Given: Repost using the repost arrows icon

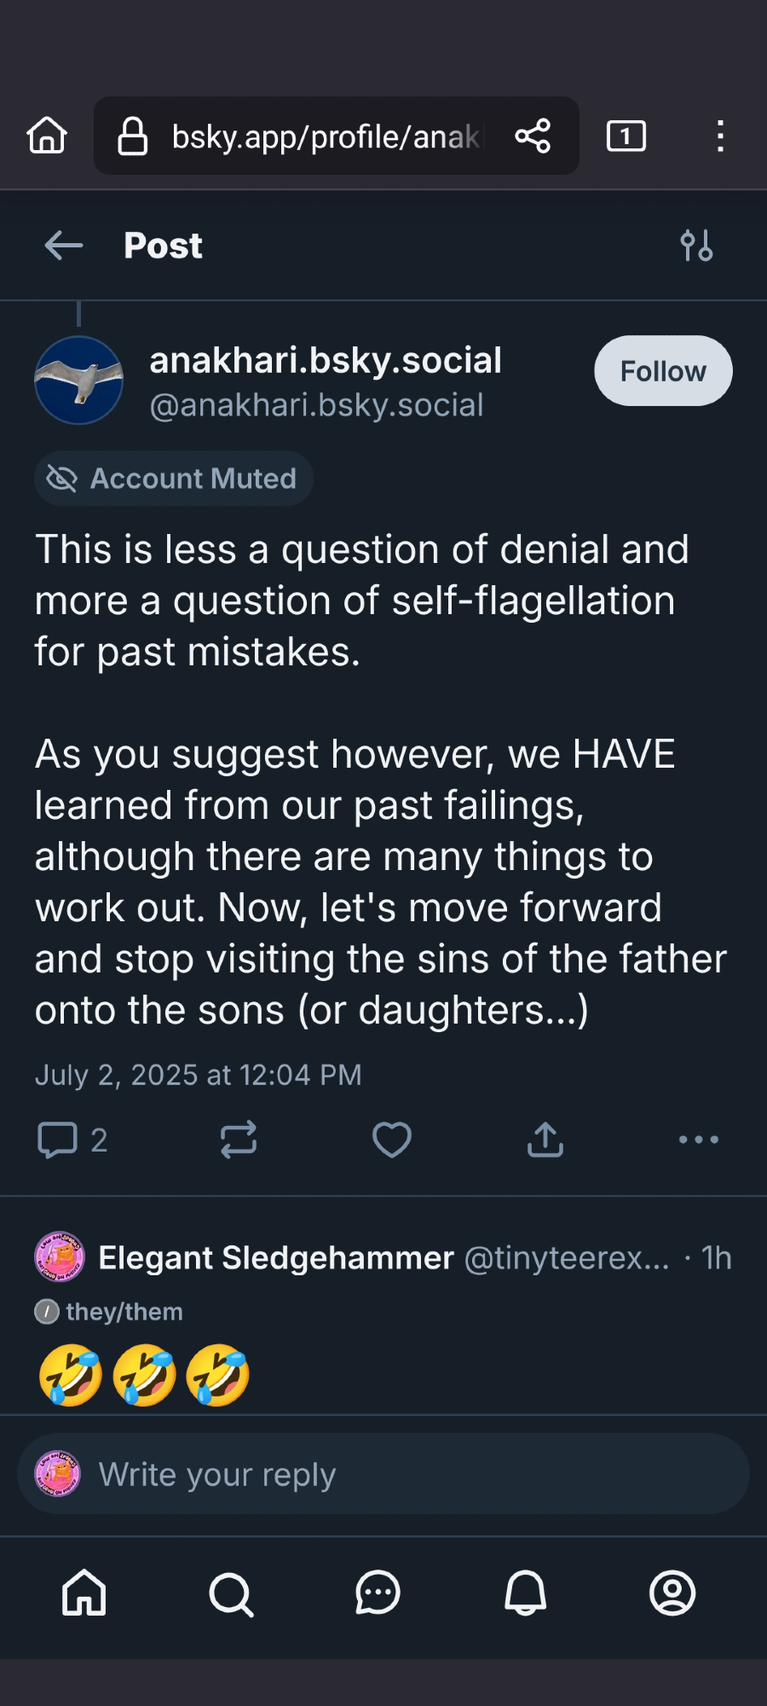Looking at the screenshot, I should coord(238,1140).
